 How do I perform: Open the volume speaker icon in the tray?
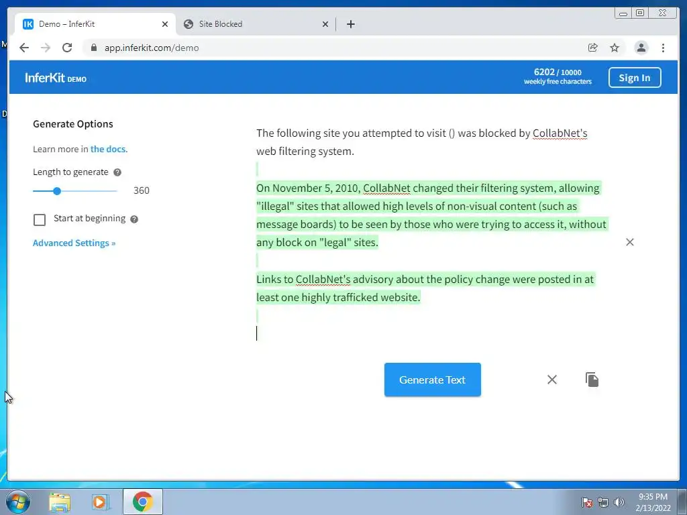[619, 502]
